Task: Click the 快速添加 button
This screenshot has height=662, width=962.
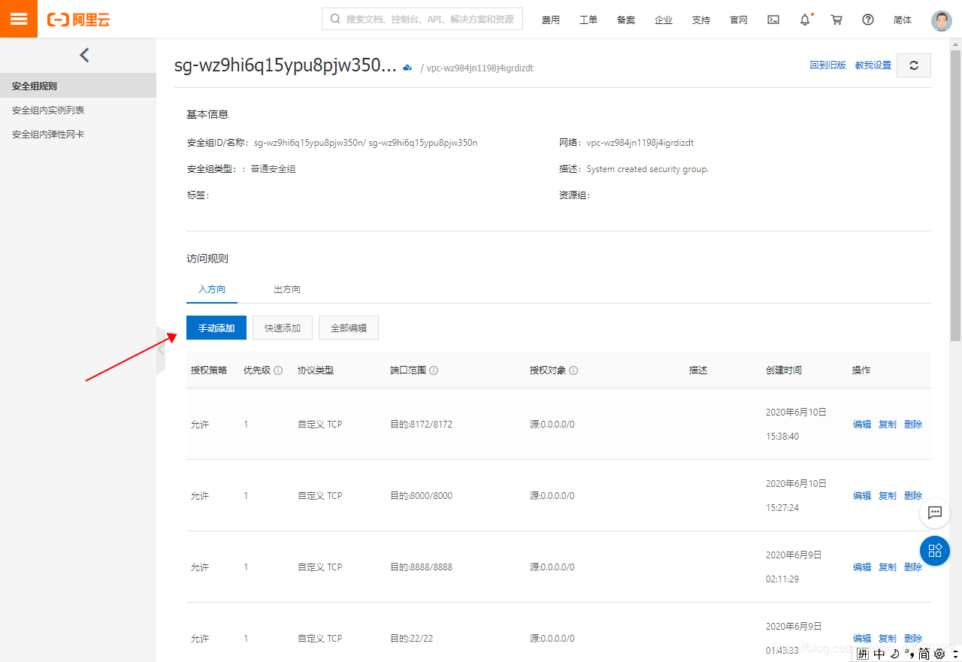Action: 283,328
